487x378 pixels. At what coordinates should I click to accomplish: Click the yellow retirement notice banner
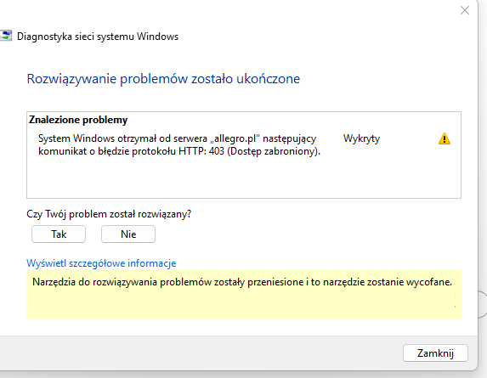click(x=244, y=294)
